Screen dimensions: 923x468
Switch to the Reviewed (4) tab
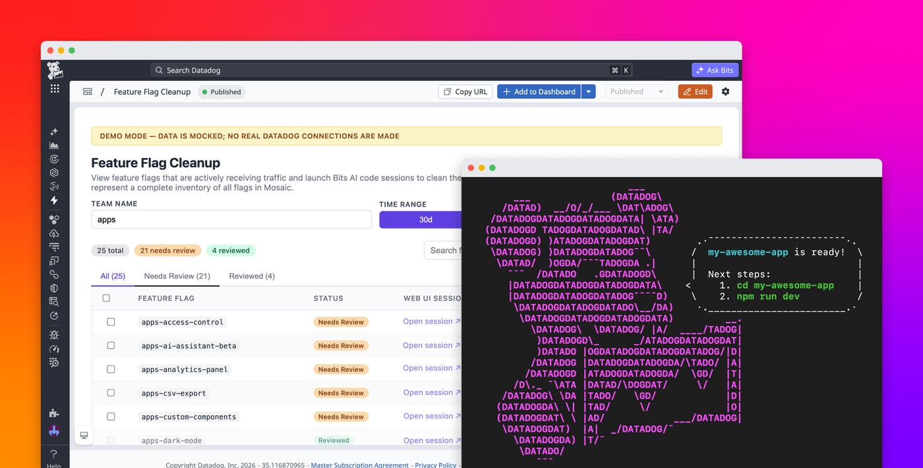coord(252,276)
